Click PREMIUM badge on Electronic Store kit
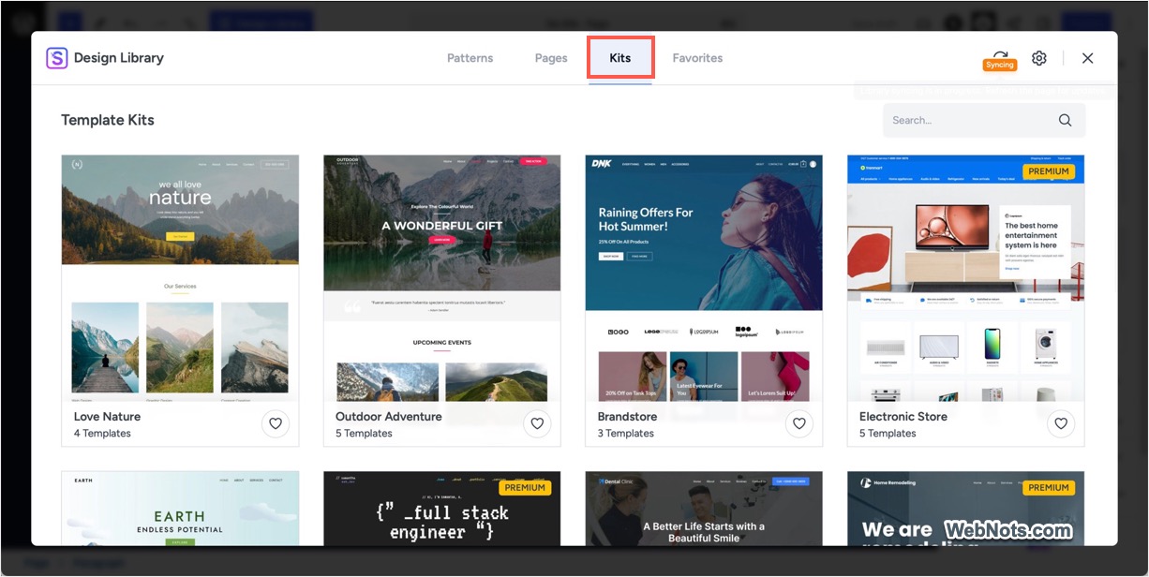 pyautogui.click(x=1049, y=171)
